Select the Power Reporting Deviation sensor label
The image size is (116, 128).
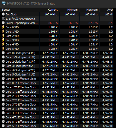[22, 23]
